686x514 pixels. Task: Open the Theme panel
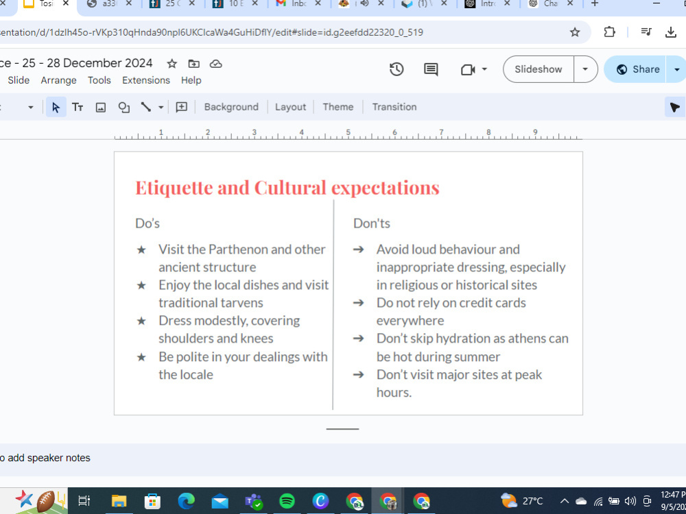pos(338,107)
